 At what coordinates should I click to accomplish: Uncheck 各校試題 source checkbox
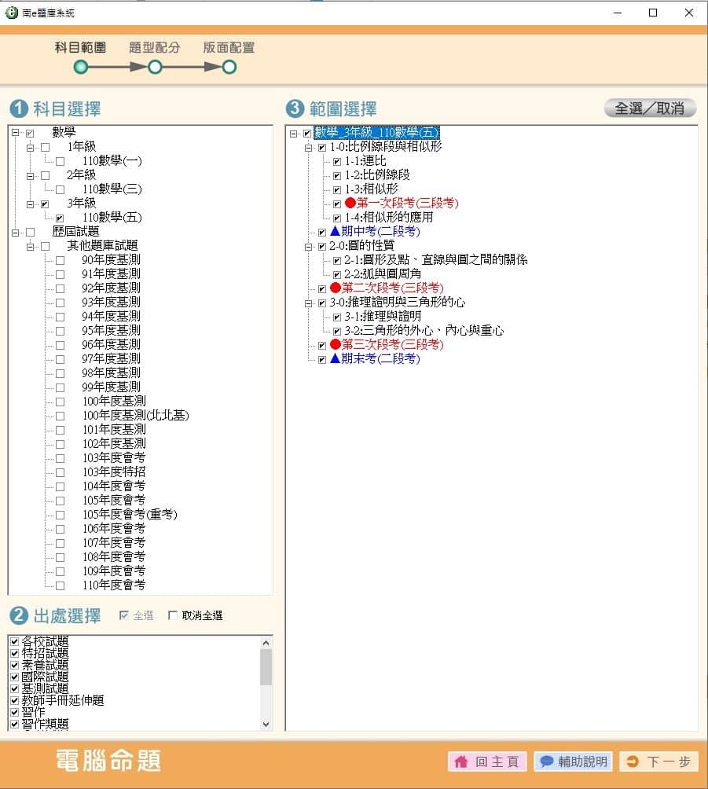15,641
